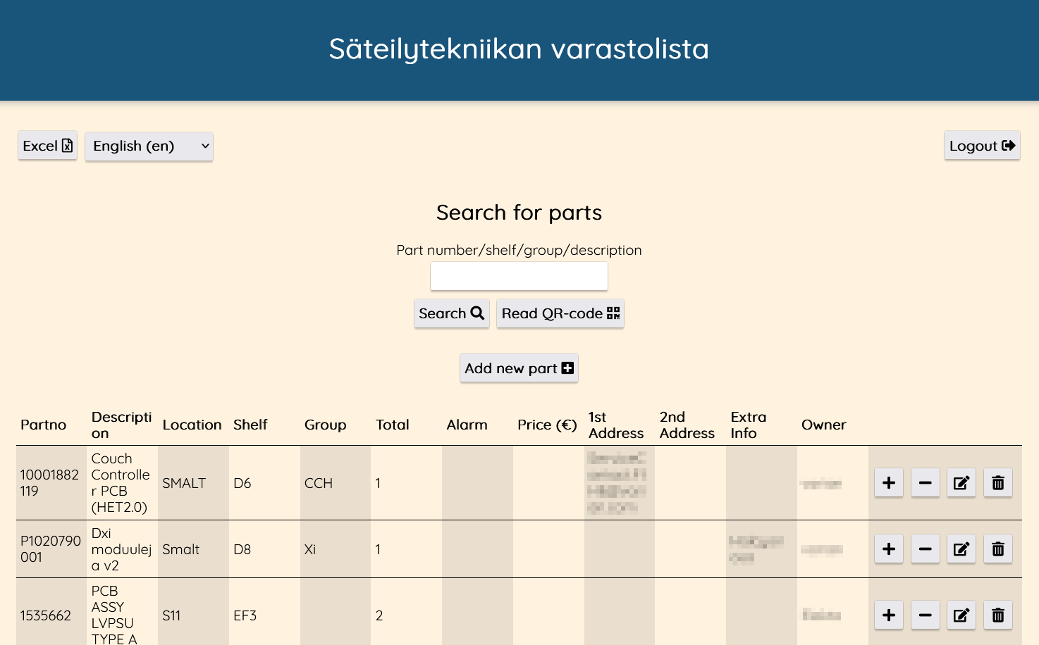
Task: Increase stock of the PCB ASSY LVPSU part
Action: 888,615
